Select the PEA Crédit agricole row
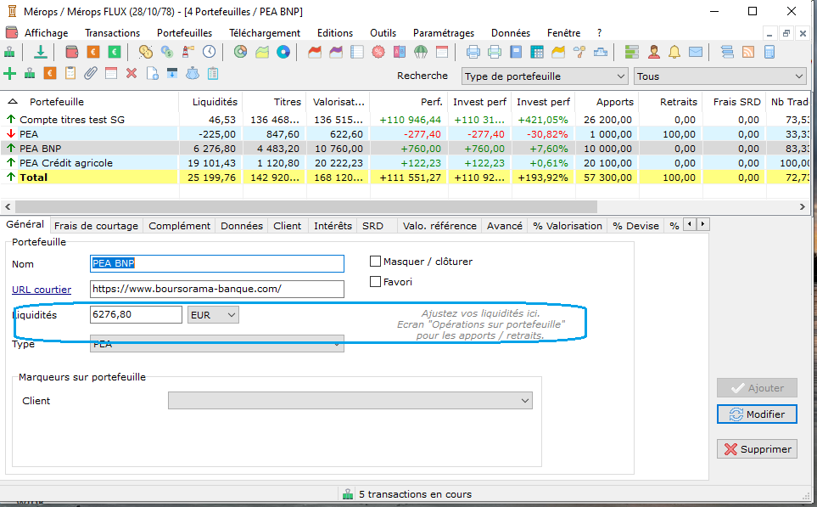The height and width of the screenshot is (507, 817). pos(406,163)
